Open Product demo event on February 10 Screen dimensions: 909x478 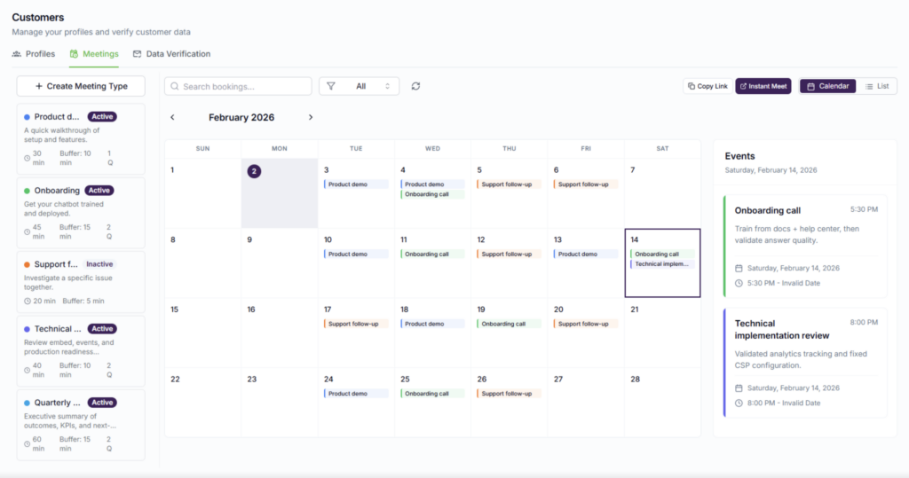pyautogui.click(x=356, y=255)
